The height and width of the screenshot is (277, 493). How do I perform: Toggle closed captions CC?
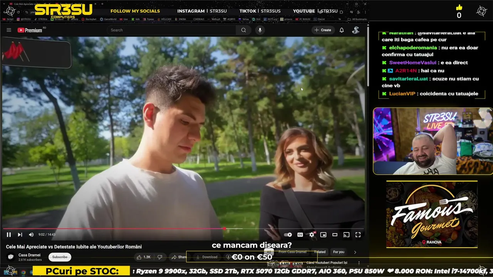tap(300, 235)
